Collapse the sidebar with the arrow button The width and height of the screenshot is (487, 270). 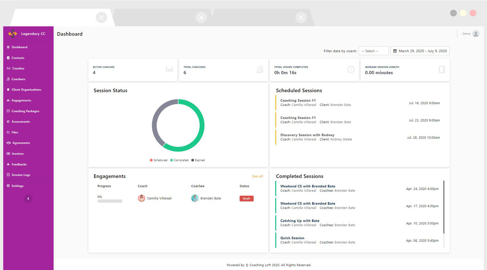[28, 199]
